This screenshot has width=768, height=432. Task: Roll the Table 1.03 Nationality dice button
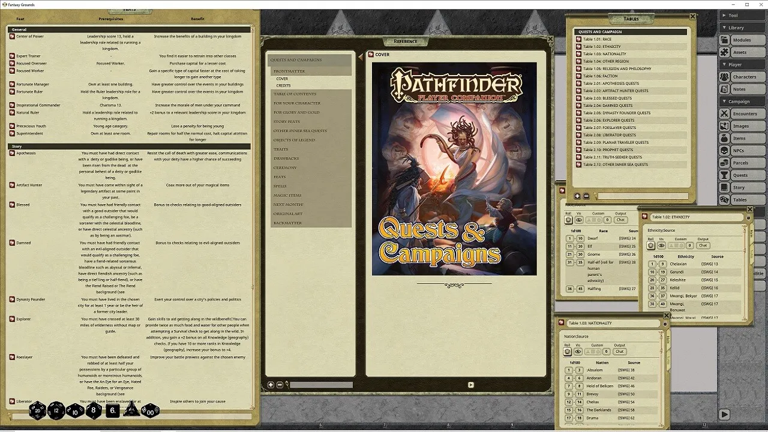[x=568, y=352]
